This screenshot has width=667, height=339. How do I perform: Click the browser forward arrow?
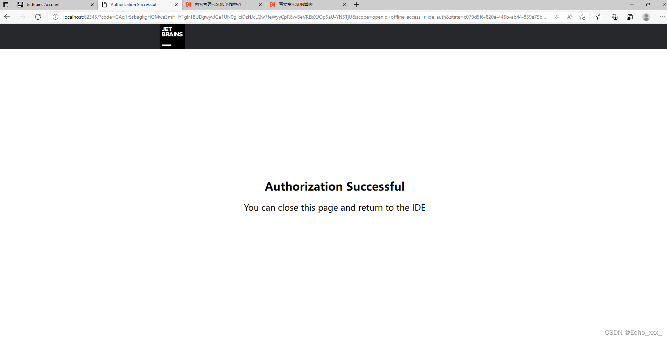point(23,17)
